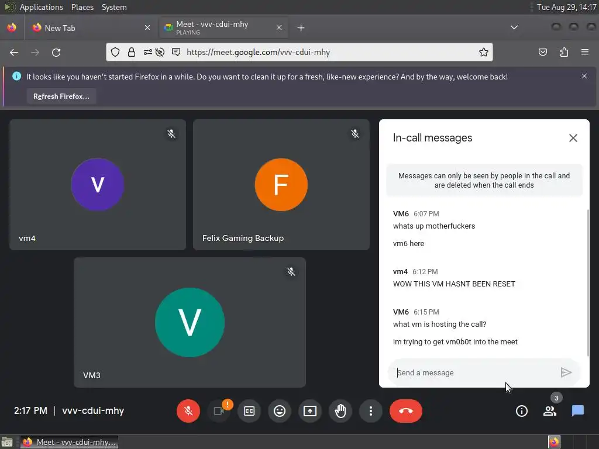
Task: Open the Firefox View pinned icon
Action: pyautogui.click(x=12, y=27)
